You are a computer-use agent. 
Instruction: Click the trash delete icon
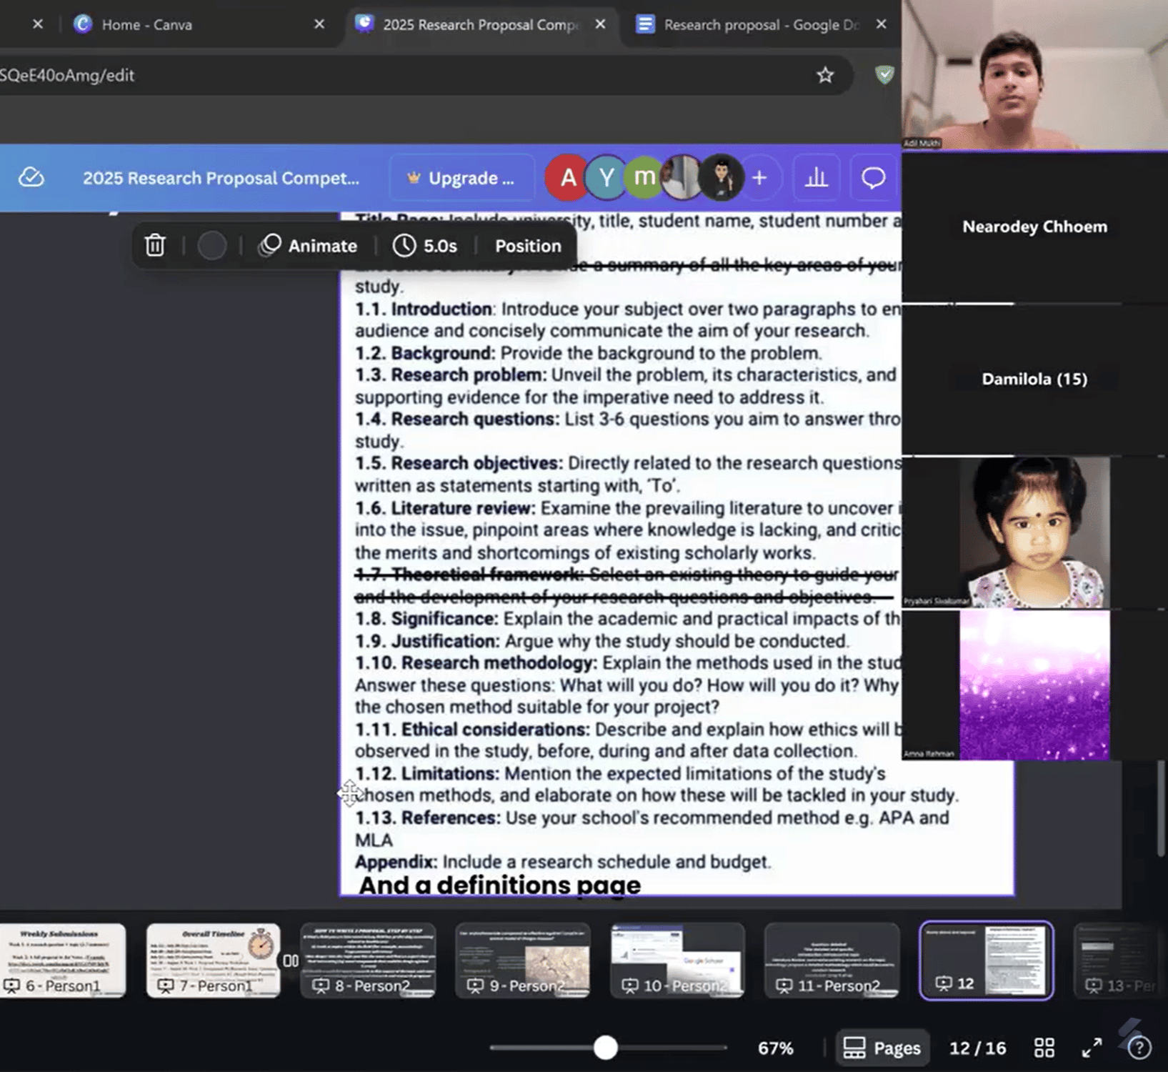click(155, 246)
